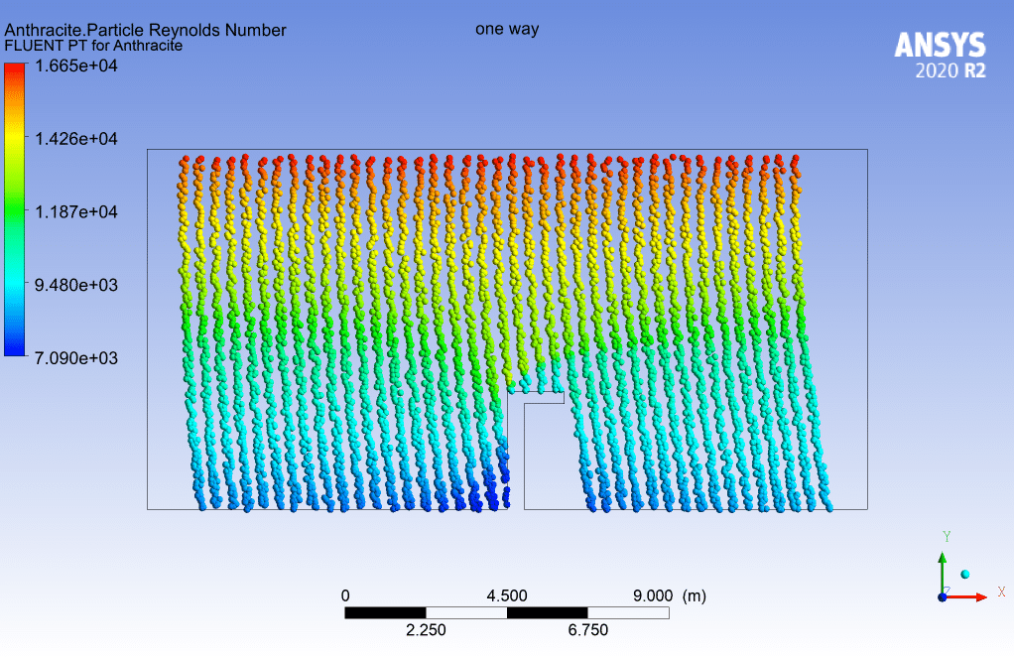
Task: Click the cyan sphere beside the axis triad
Action: click(965, 574)
